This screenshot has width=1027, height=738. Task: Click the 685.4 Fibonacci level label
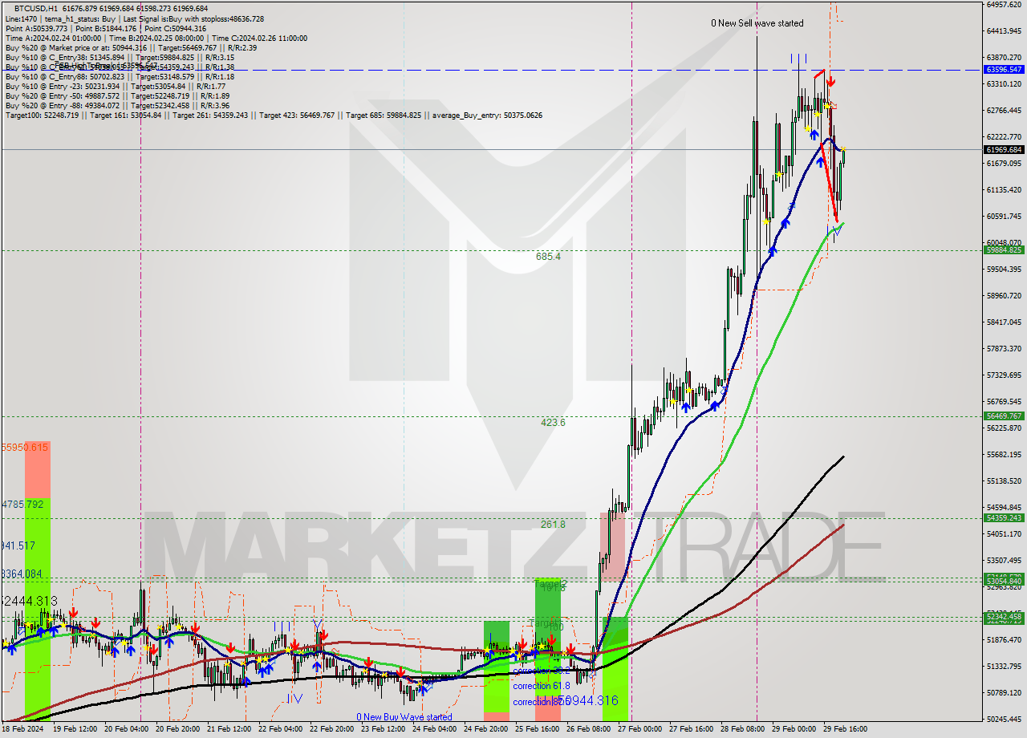coord(548,257)
